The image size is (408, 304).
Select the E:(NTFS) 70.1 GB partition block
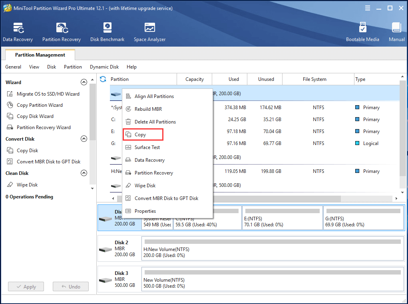click(x=282, y=218)
